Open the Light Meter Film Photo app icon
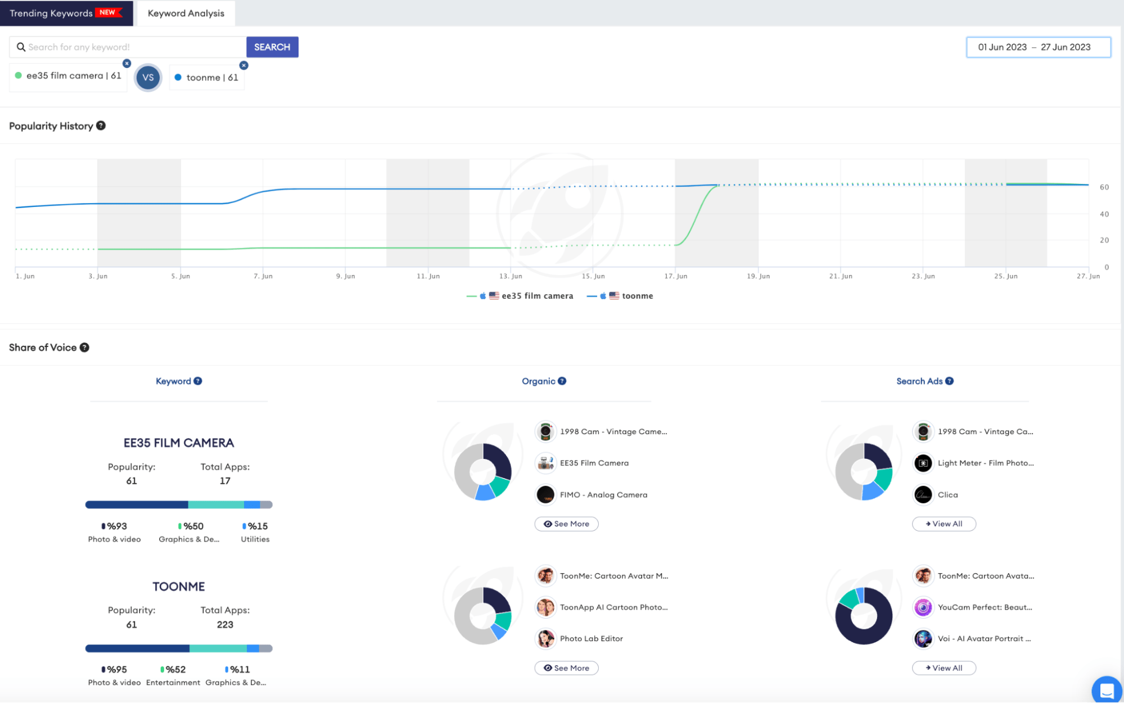This screenshot has height=703, width=1124. tap(923, 463)
